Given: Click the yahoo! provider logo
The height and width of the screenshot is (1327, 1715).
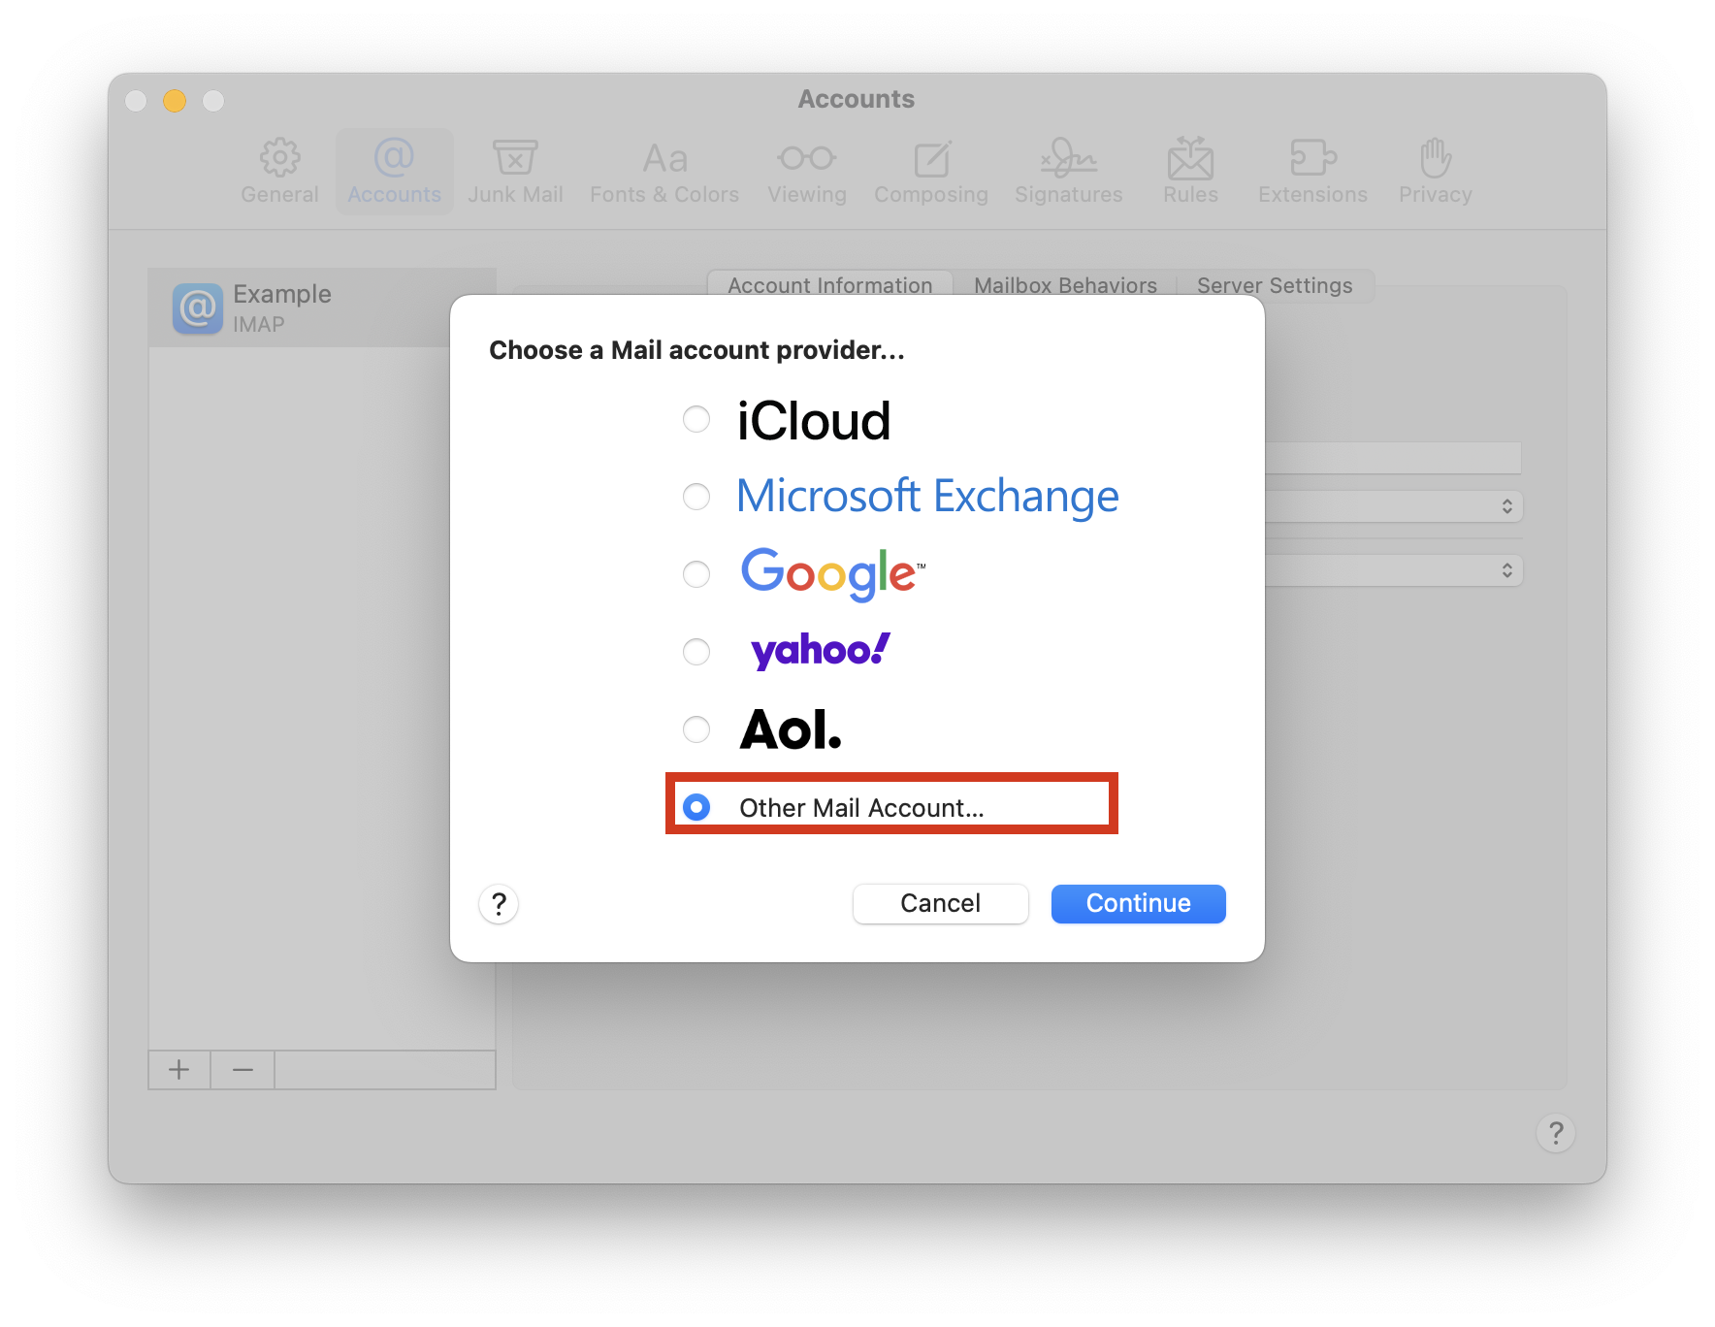Looking at the screenshot, I should (x=821, y=650).
